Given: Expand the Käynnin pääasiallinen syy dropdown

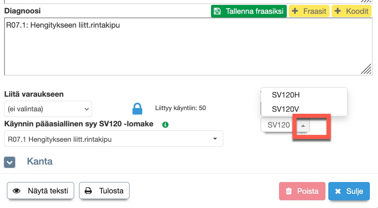Looking at the screenshot, I should 113,139.
